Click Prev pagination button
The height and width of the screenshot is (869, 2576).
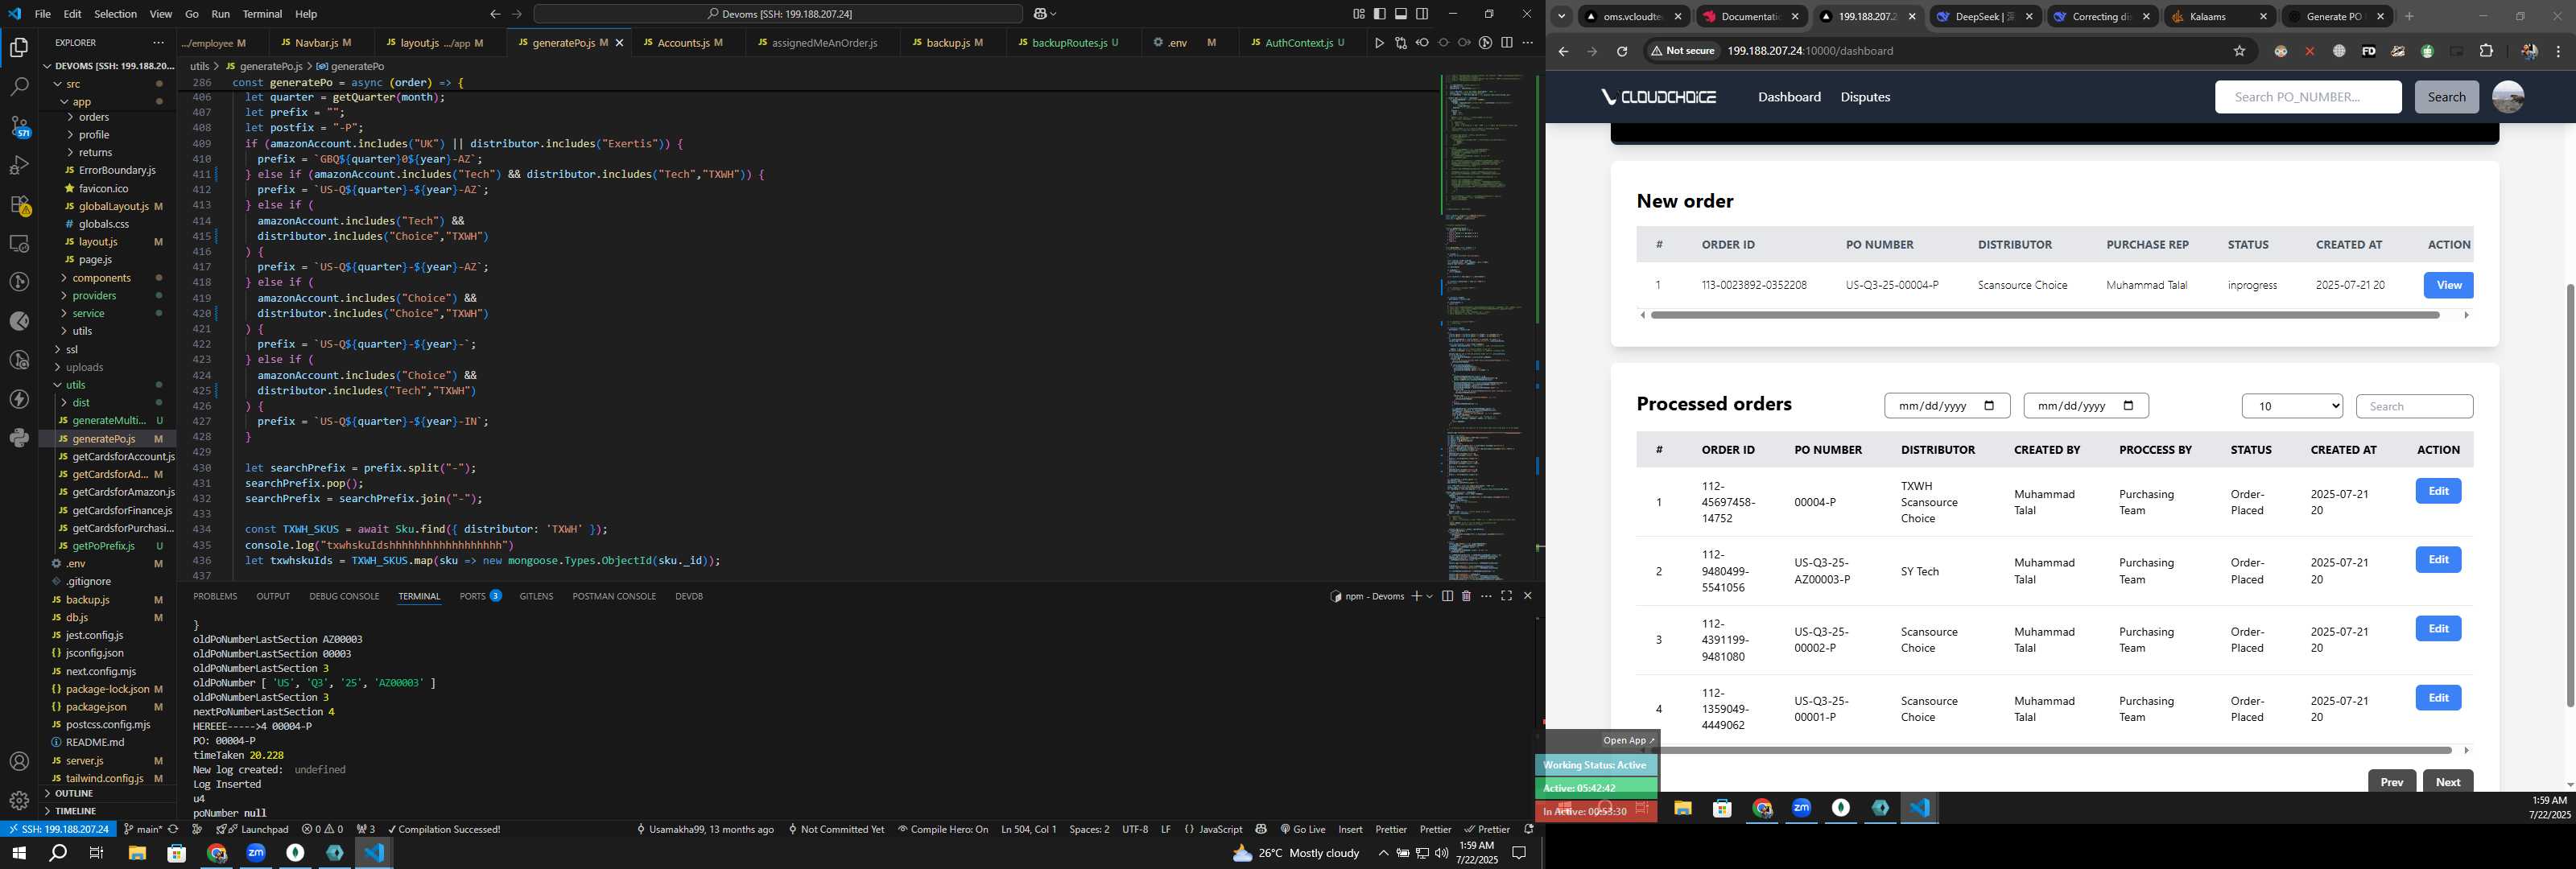point(2391,782)
